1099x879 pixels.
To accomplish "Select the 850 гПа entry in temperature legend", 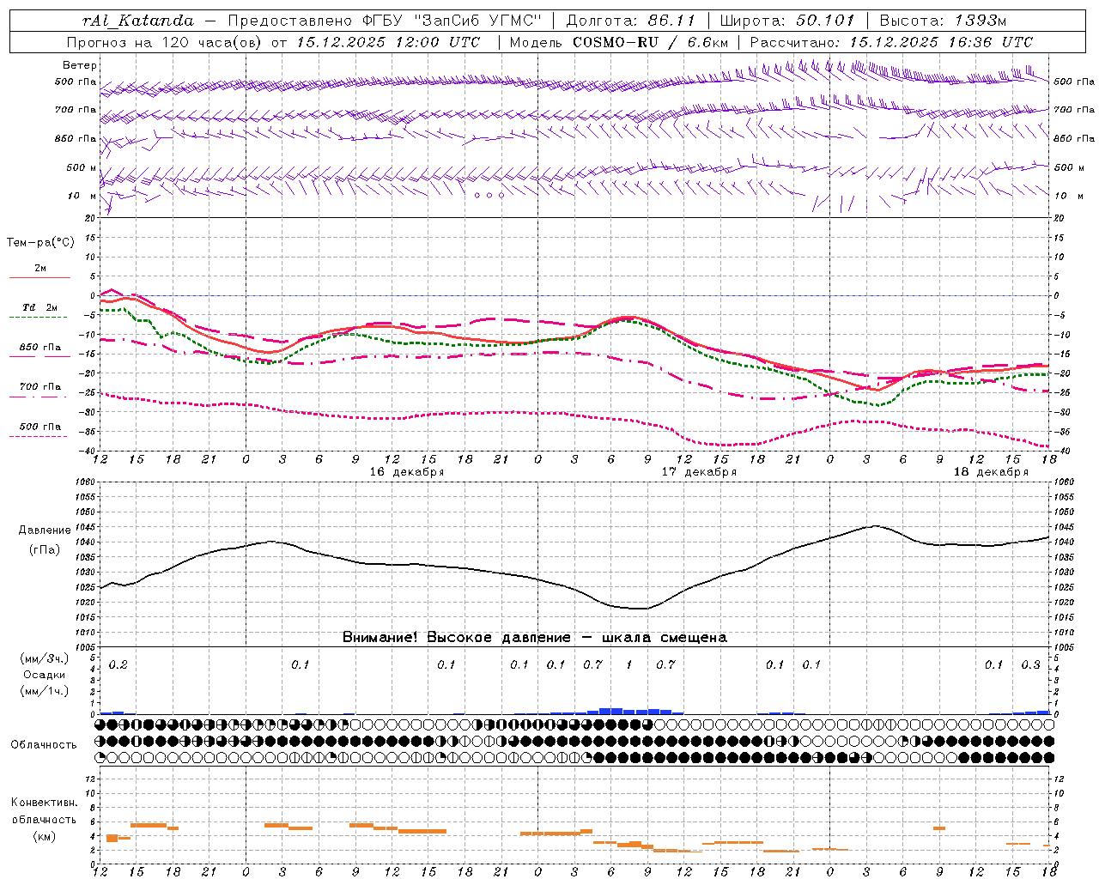I will (x=39, y=348).
